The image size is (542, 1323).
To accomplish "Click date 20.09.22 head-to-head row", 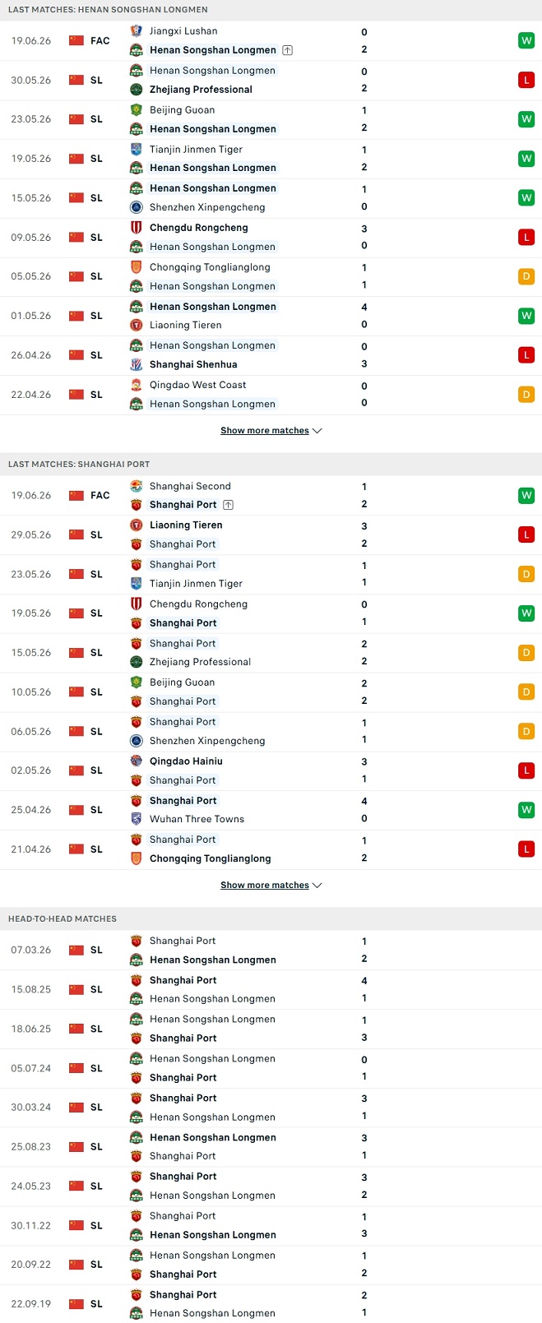I will 31,1265.
